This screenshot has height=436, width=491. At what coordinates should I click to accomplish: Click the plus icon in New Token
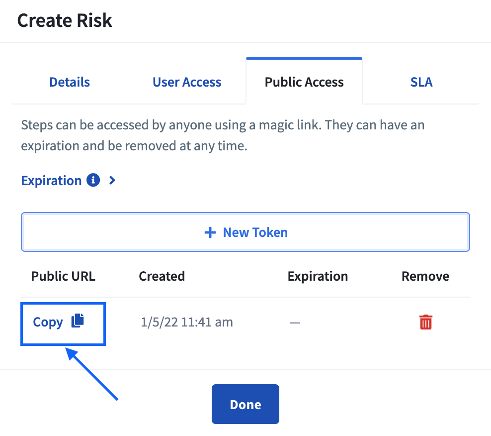(x=210, y=232)
